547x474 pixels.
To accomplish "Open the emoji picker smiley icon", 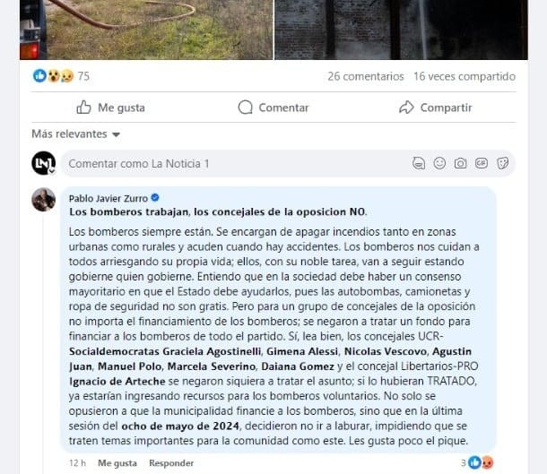I will [x=439, y=163].
